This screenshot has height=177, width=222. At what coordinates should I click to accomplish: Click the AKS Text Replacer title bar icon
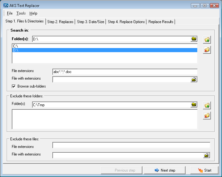6,5
